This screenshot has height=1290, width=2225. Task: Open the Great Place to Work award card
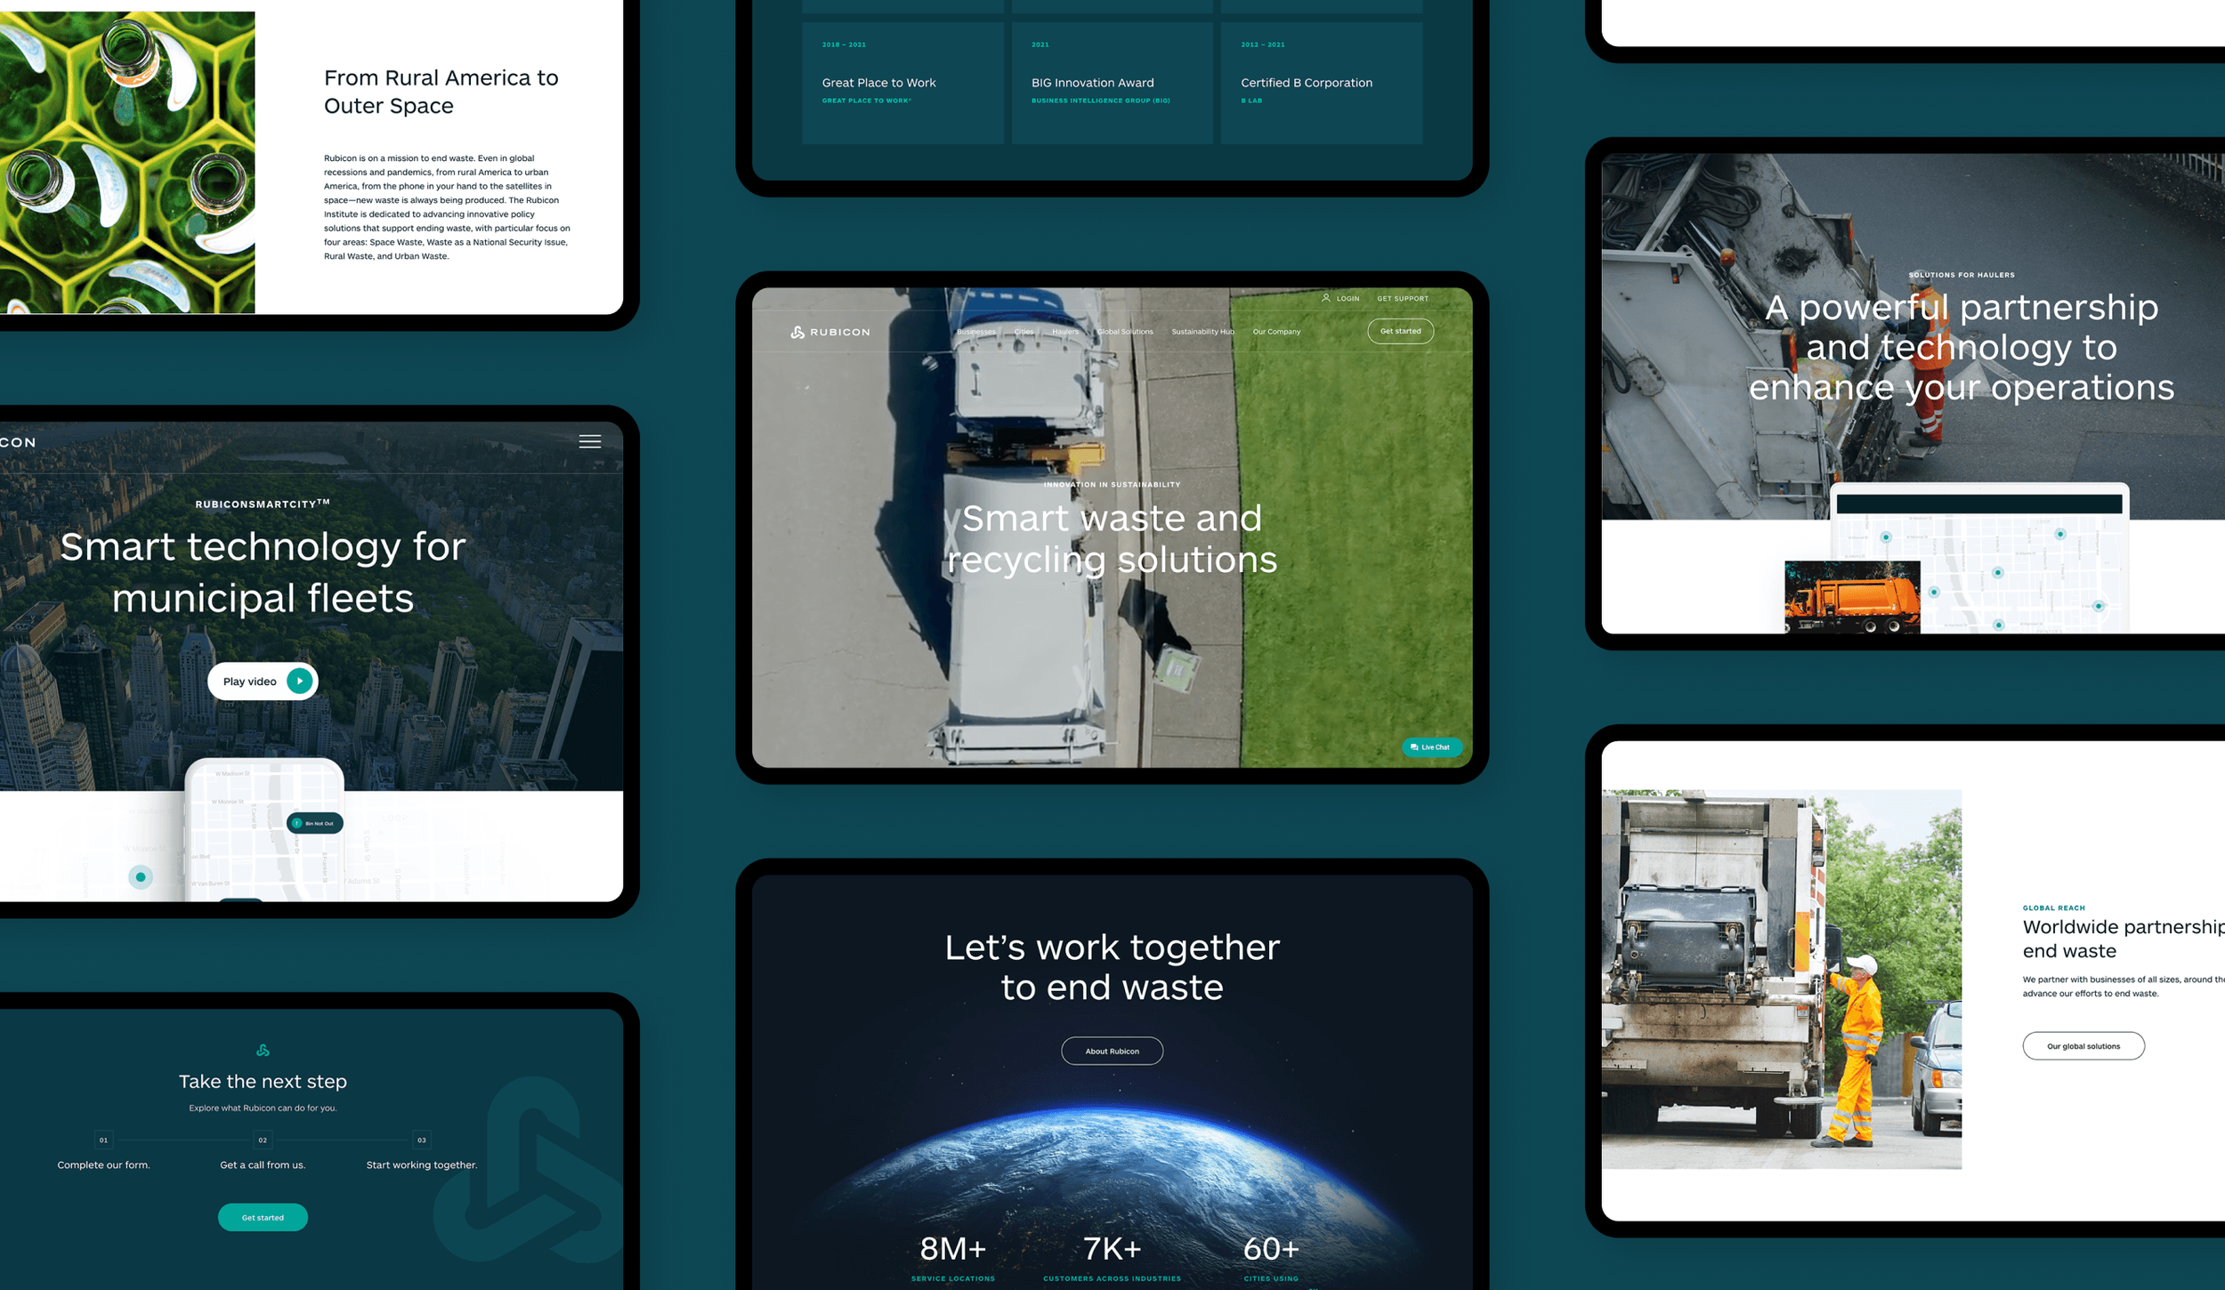coord(902,84)
